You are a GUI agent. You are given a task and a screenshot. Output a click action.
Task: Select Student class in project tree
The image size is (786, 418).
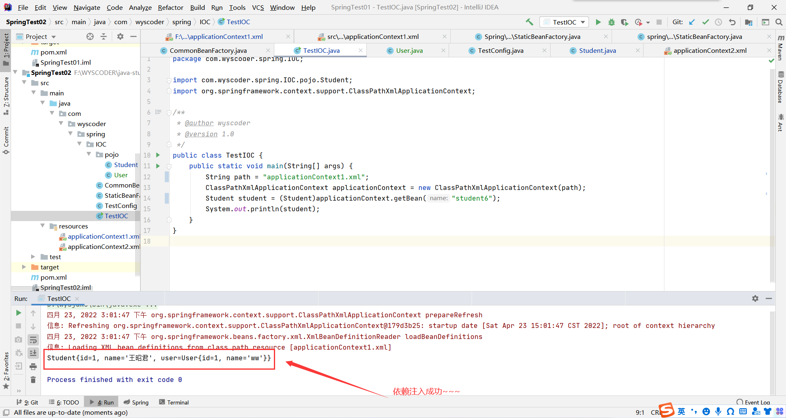click(x=126, y=165)
